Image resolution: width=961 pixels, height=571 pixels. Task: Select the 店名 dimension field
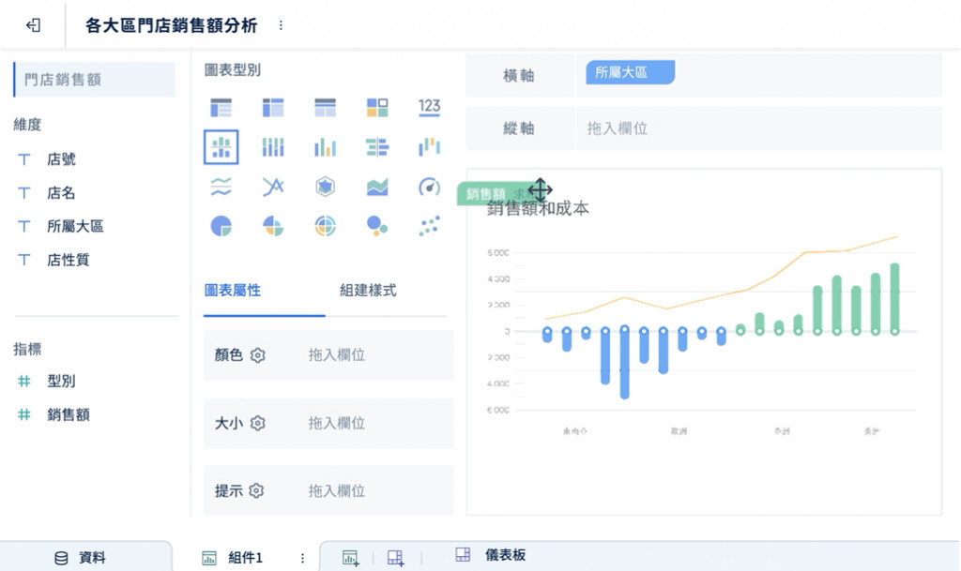61,193
